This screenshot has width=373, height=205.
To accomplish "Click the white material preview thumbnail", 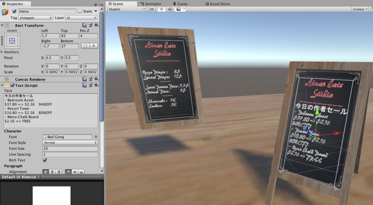I will pyautogui.click(x=52, y=196).
